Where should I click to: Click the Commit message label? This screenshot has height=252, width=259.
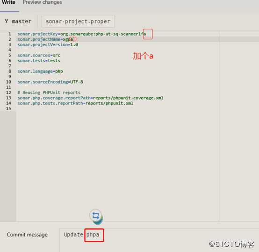tap(27, 235)
